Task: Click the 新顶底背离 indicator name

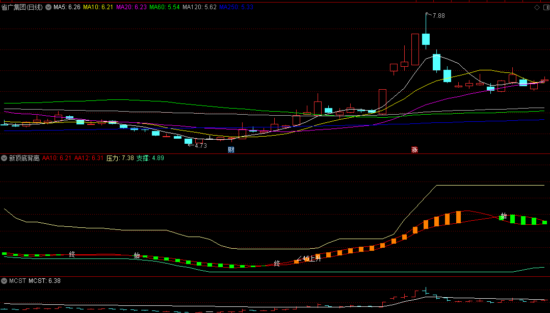Action: point(24,158)
